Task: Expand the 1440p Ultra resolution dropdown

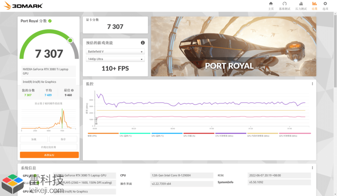Action: 115,59
